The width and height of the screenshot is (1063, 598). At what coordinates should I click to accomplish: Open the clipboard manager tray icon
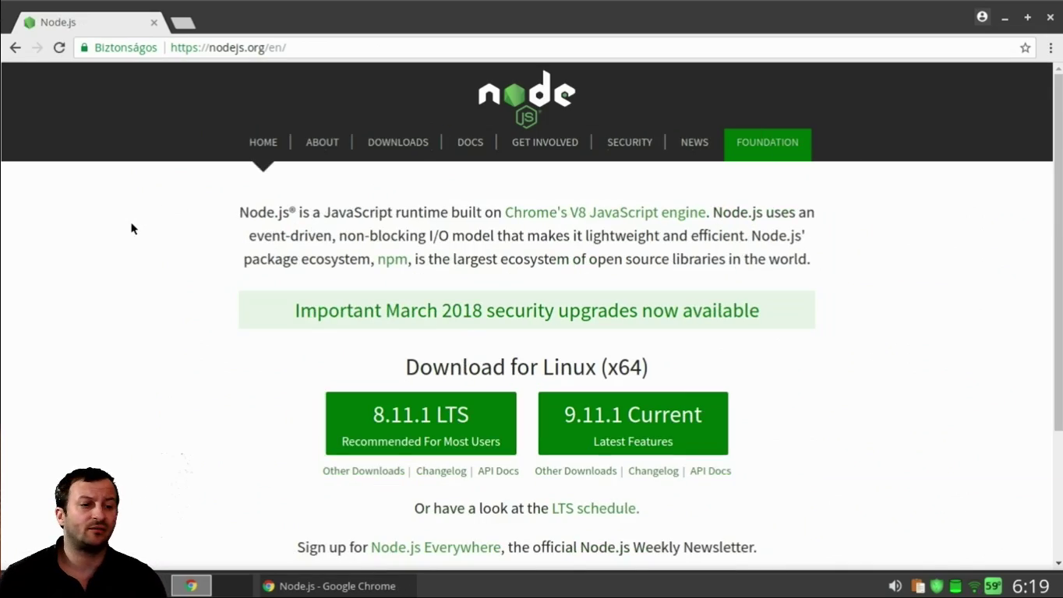pyautogui.click(x=918, y=586)
